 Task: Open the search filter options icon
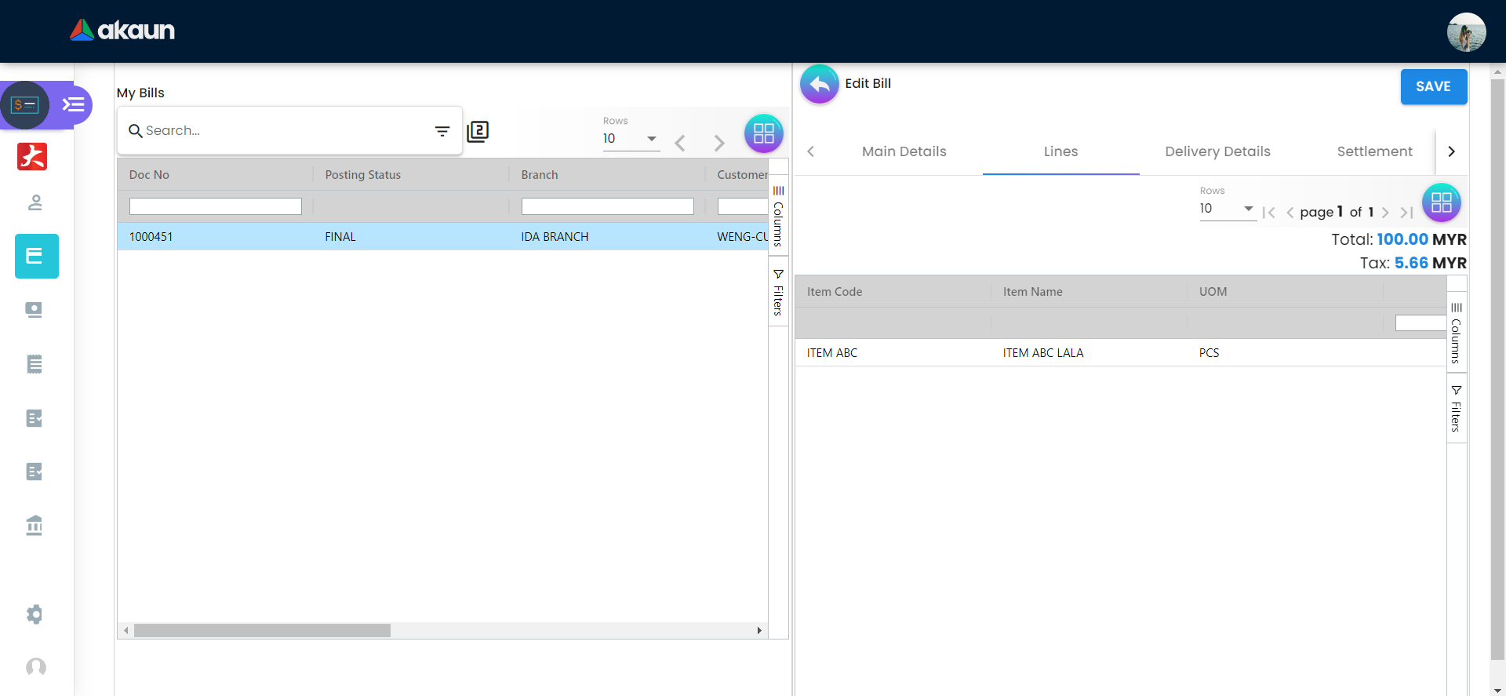point(442,131)
